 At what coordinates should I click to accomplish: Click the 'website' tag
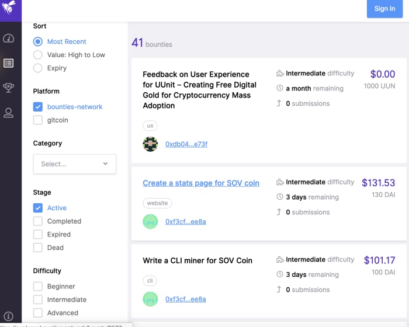click(157, 203)
